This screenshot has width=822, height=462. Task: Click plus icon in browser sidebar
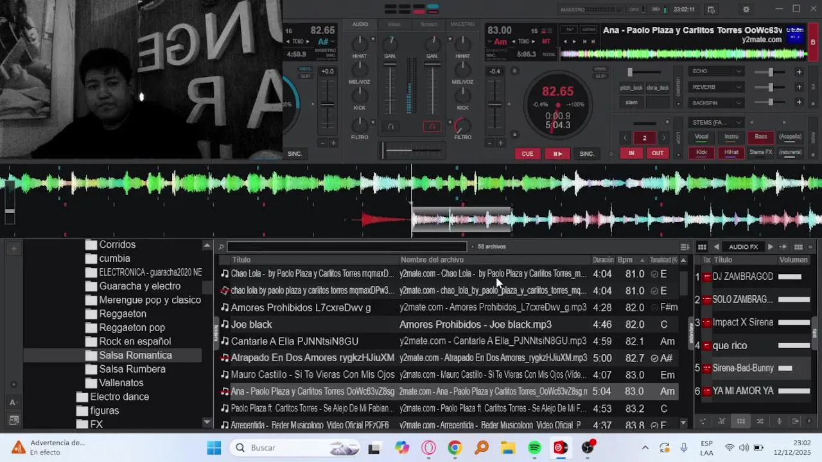13,248
